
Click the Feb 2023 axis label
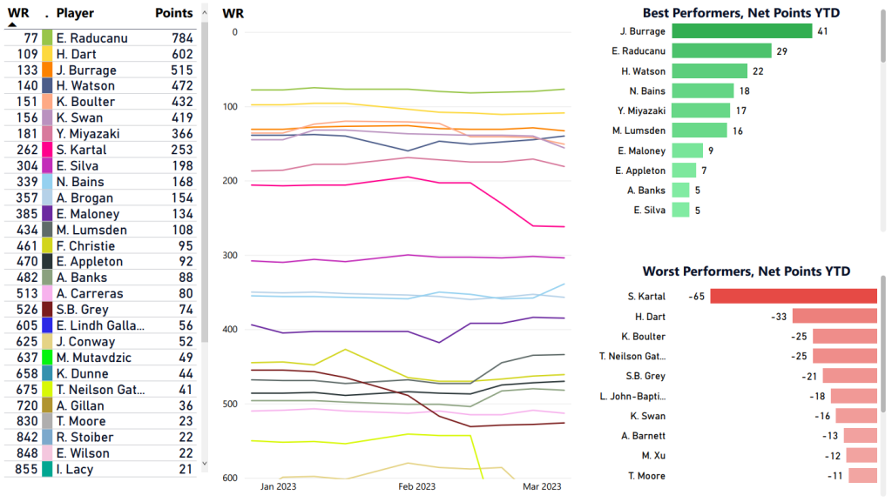pos(416,487)
